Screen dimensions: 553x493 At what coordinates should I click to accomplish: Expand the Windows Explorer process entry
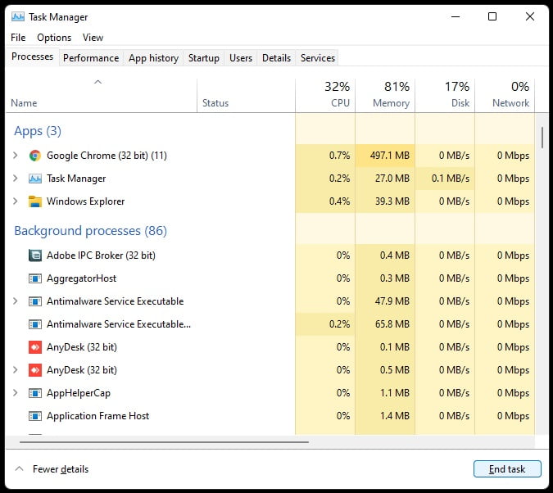[16, 201]
